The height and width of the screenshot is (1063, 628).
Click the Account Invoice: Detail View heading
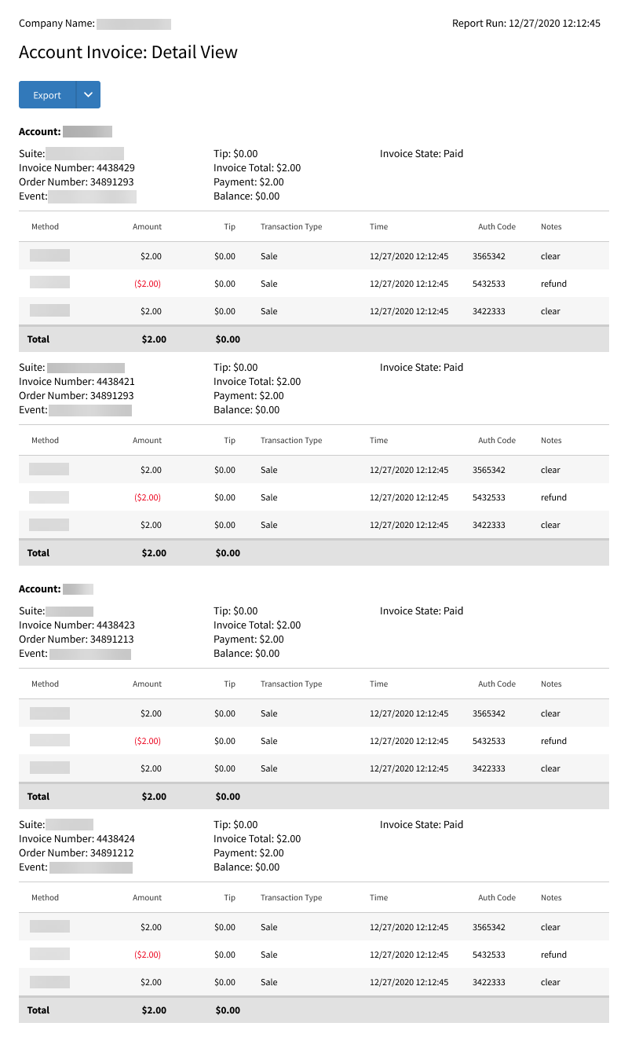click(128, 53)
